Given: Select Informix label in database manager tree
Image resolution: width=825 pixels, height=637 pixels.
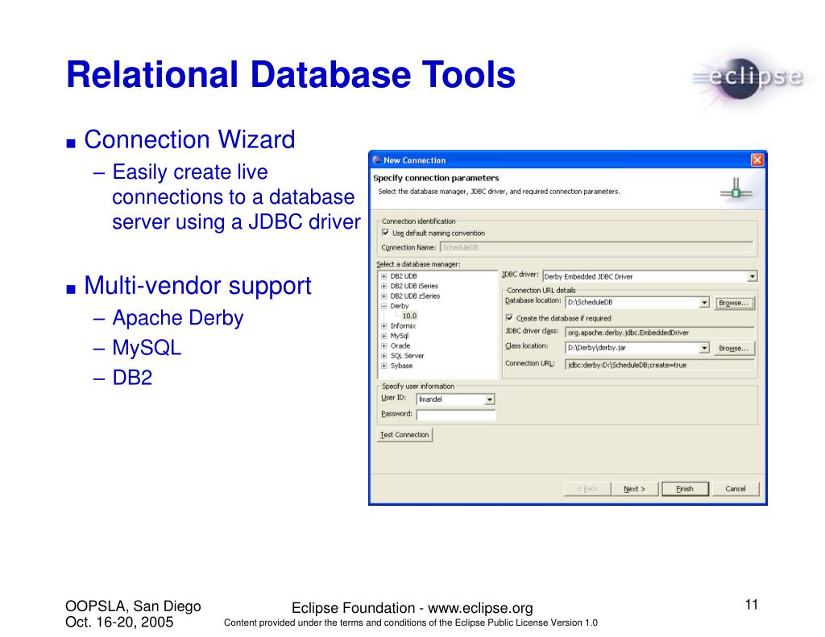Looking at the screenshot, I should (403, 326).
